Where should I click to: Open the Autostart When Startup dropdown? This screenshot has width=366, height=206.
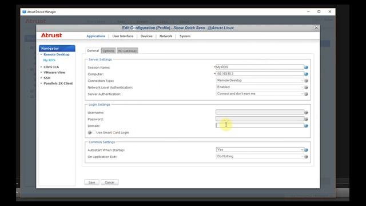pyautogui.click(x=260, y=149)
